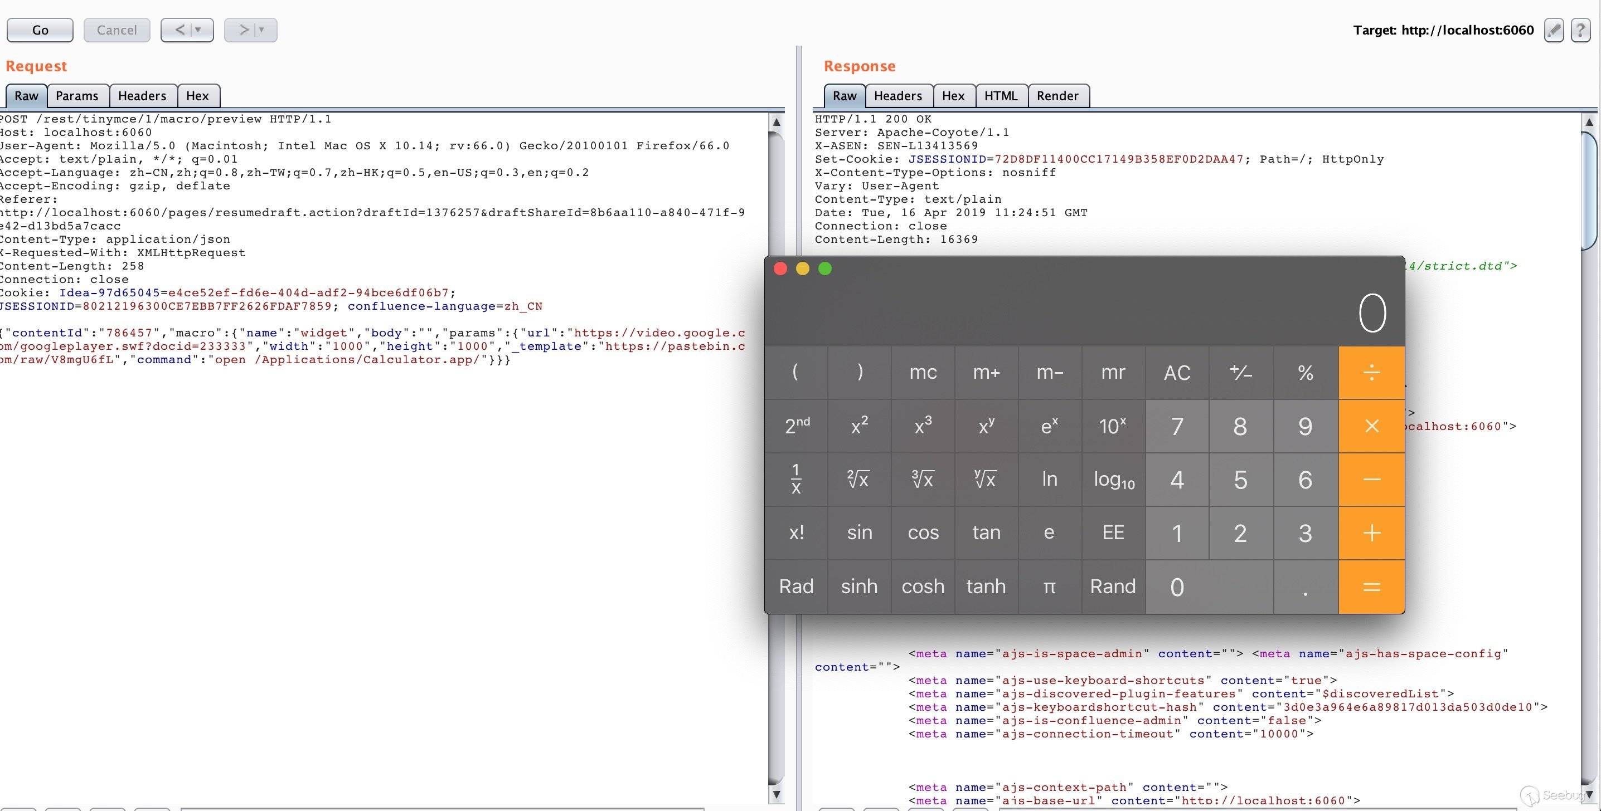Screen dimensions: 1601x811
Task: Open the help question mark icon
Action: pyautogui.click(x=1580, y=30)
